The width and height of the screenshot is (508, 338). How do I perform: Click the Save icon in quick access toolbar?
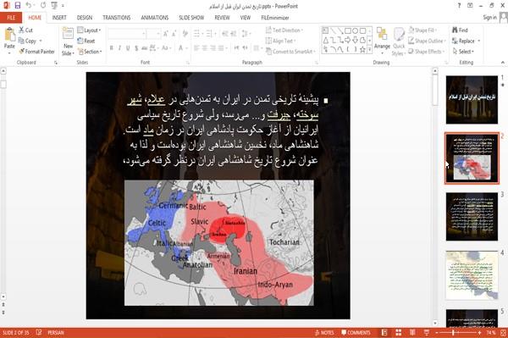tap(18, 6)
